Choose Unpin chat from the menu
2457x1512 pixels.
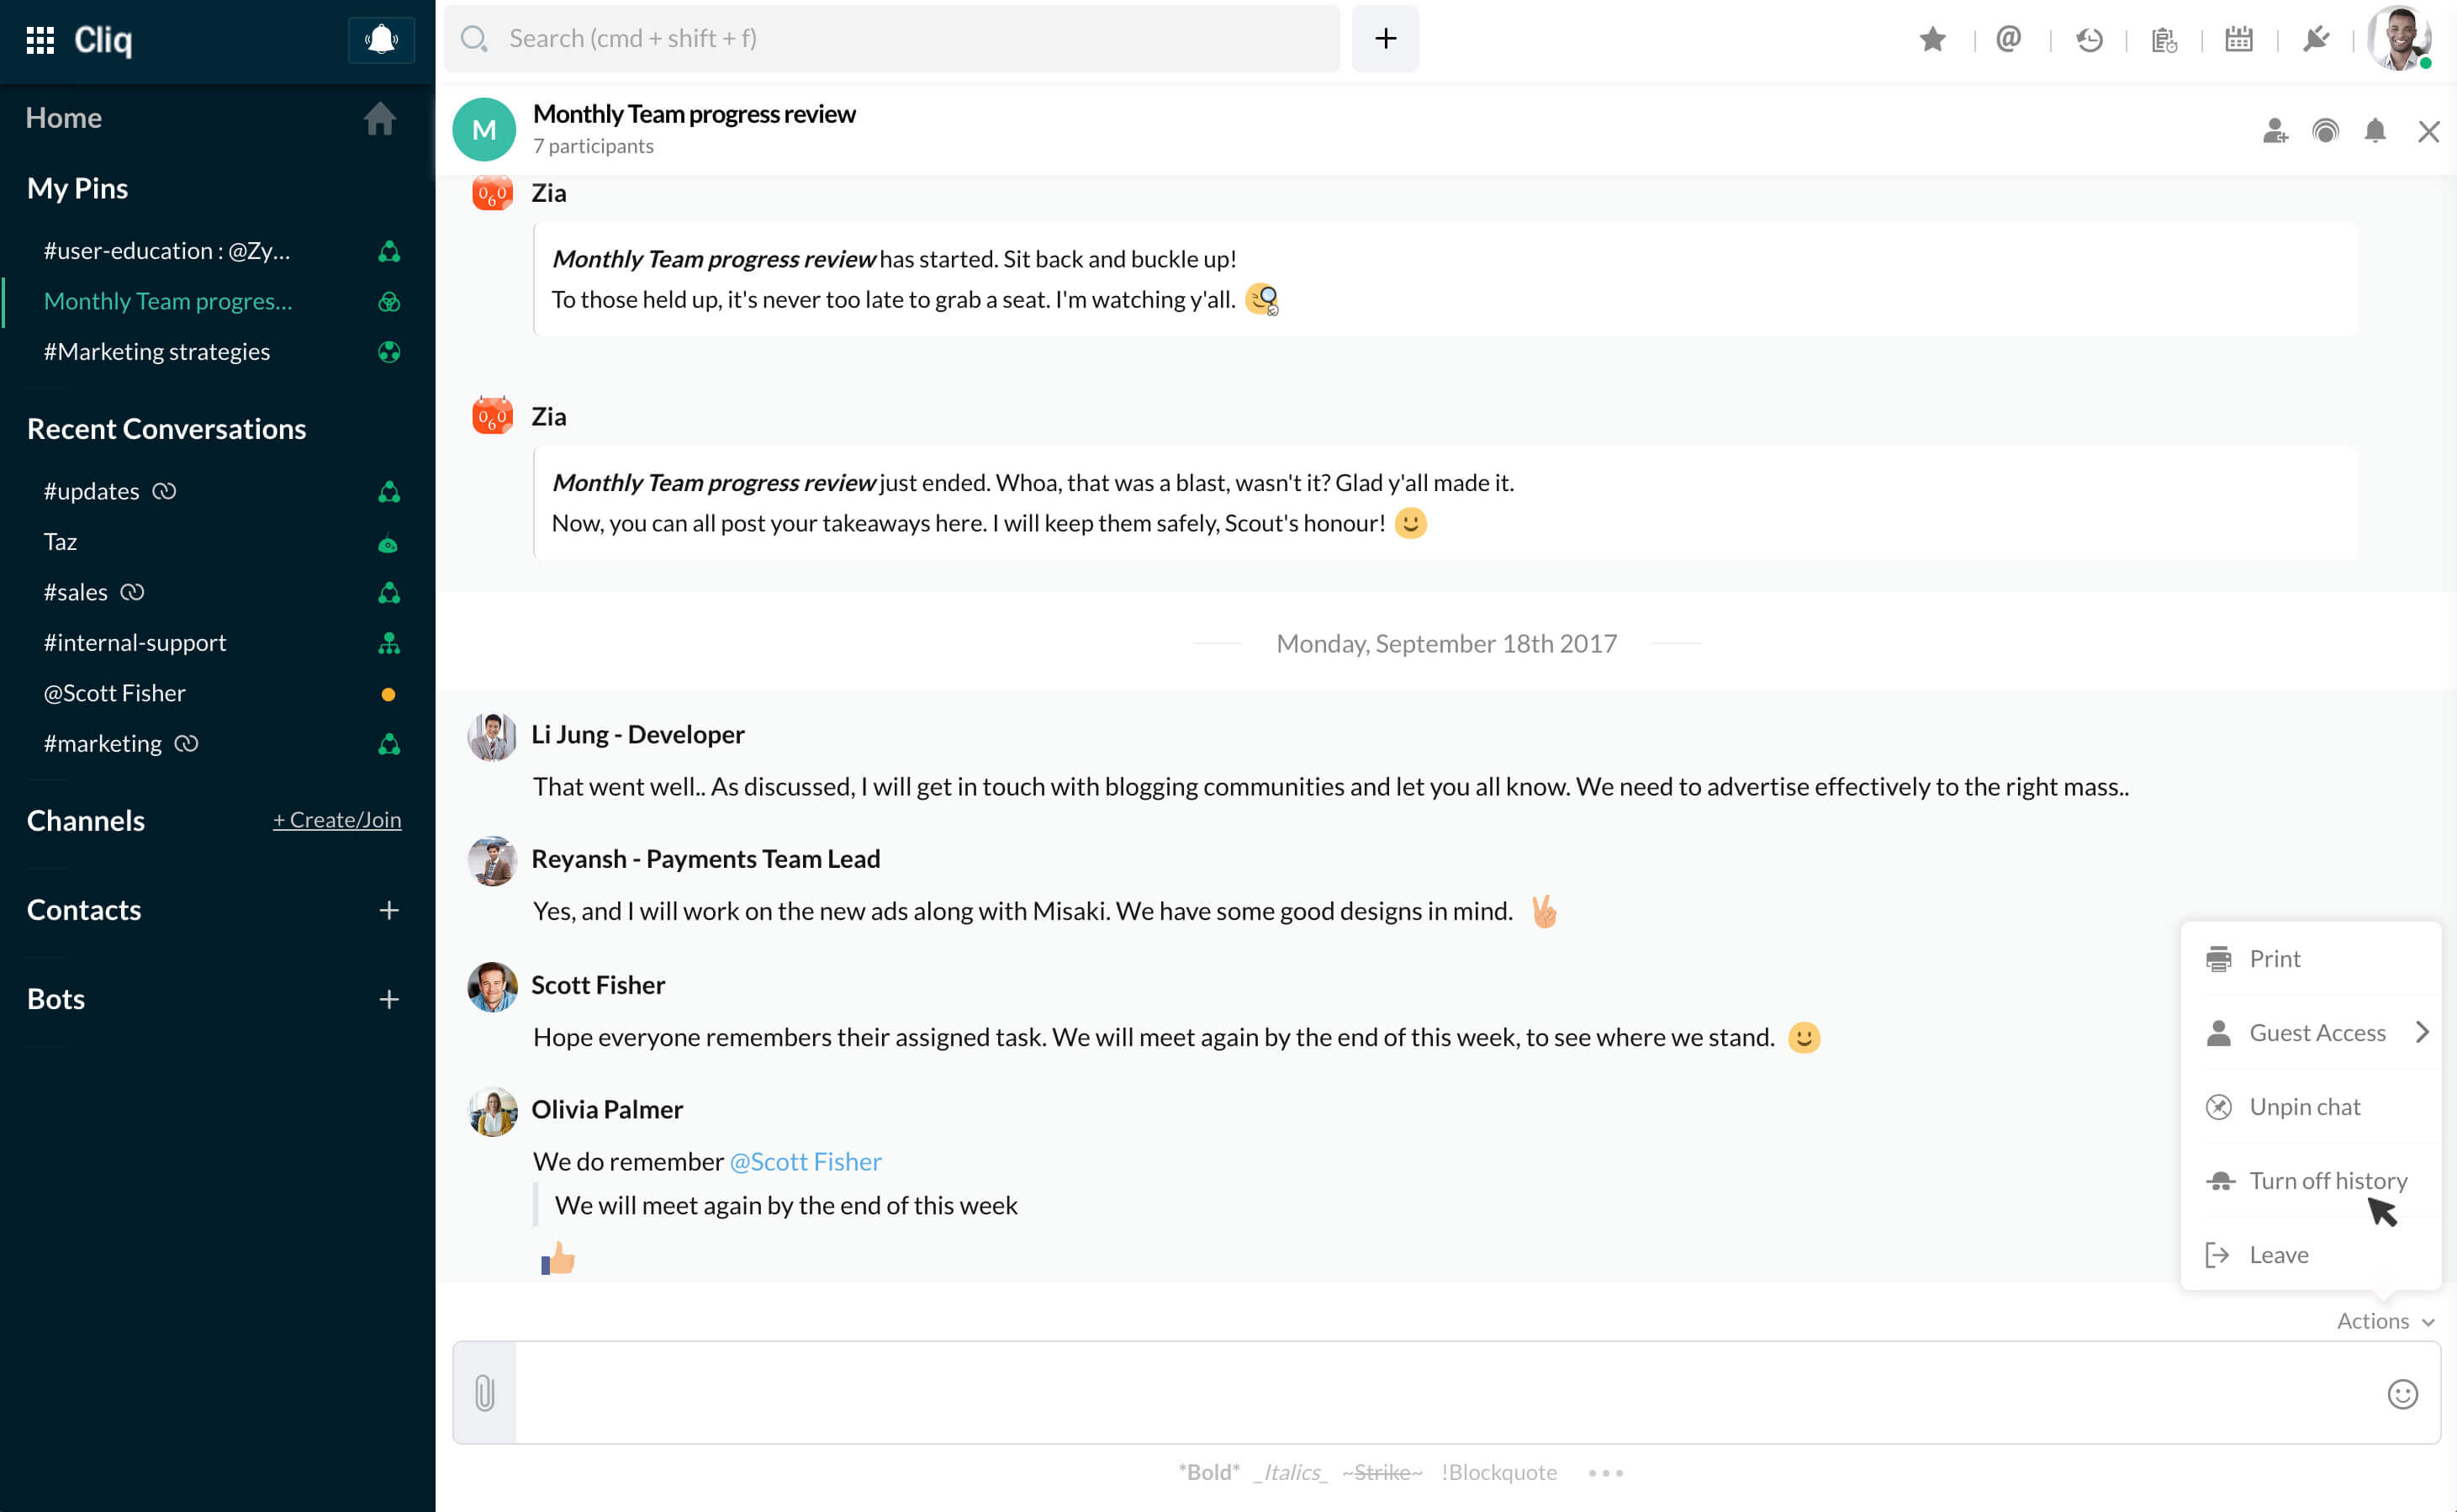click(2311, 1106)
